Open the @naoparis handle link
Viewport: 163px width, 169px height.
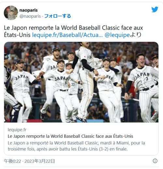click(x=30, y=16)
